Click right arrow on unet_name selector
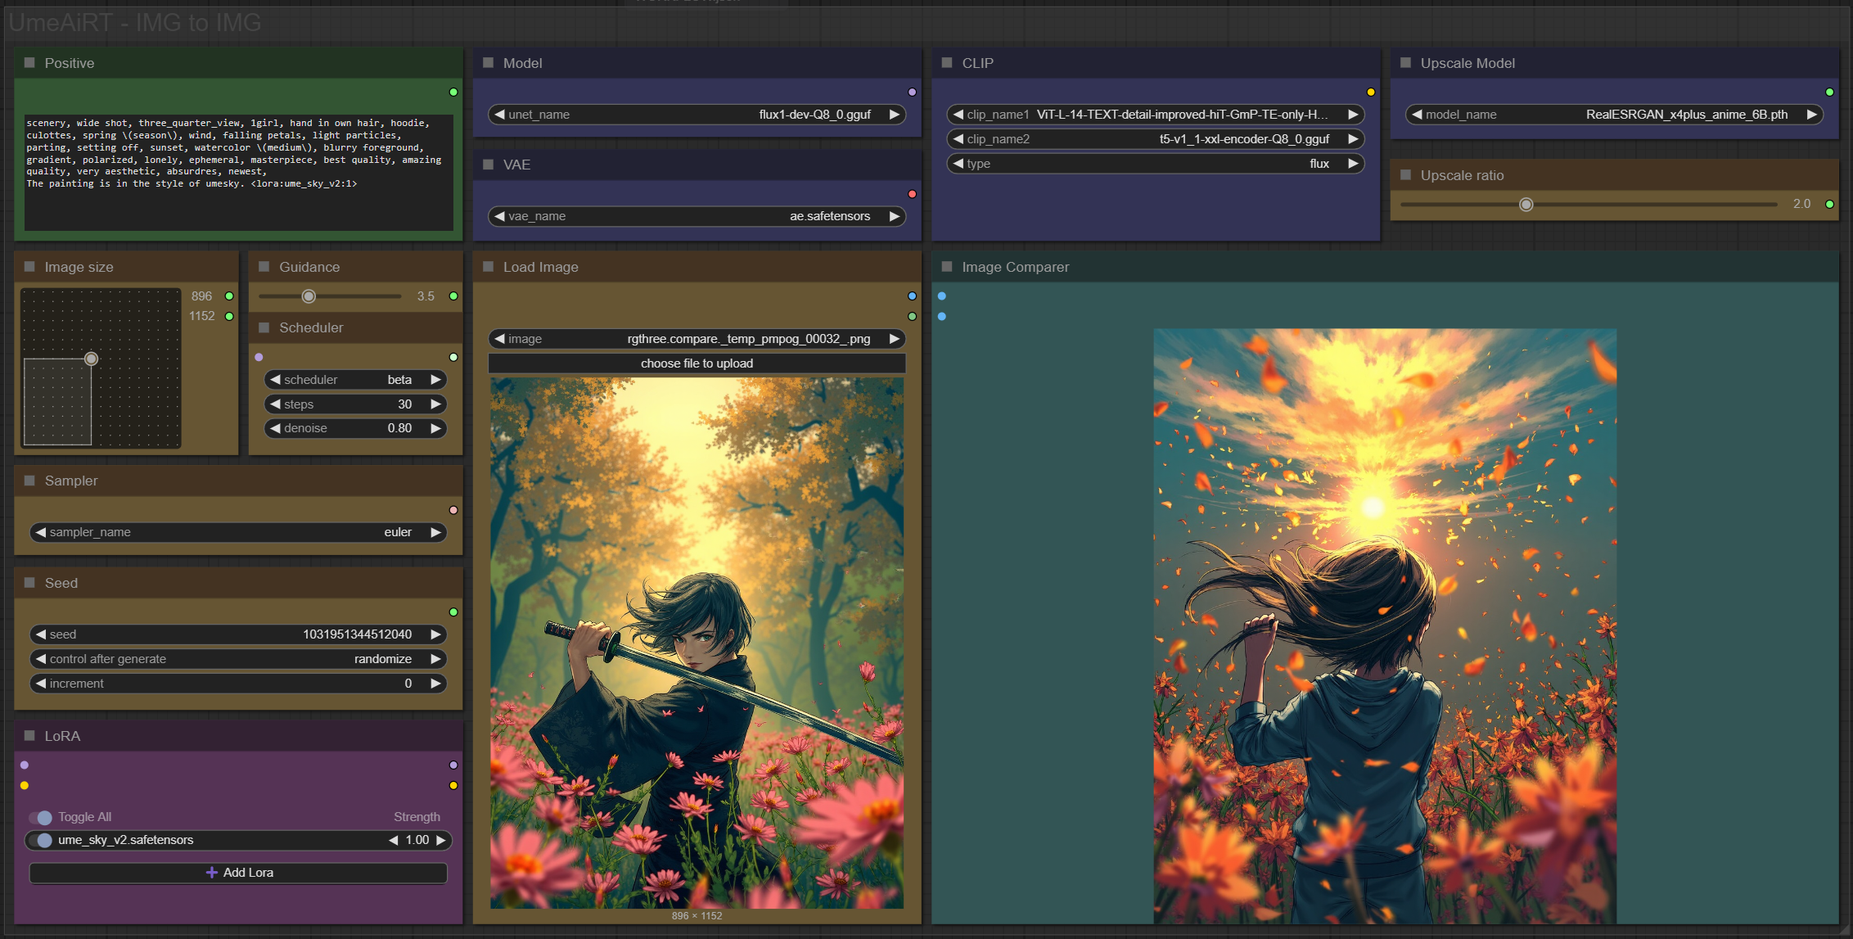The height and width of the screenshot is (939, 1853). click(x=895, y=115)
